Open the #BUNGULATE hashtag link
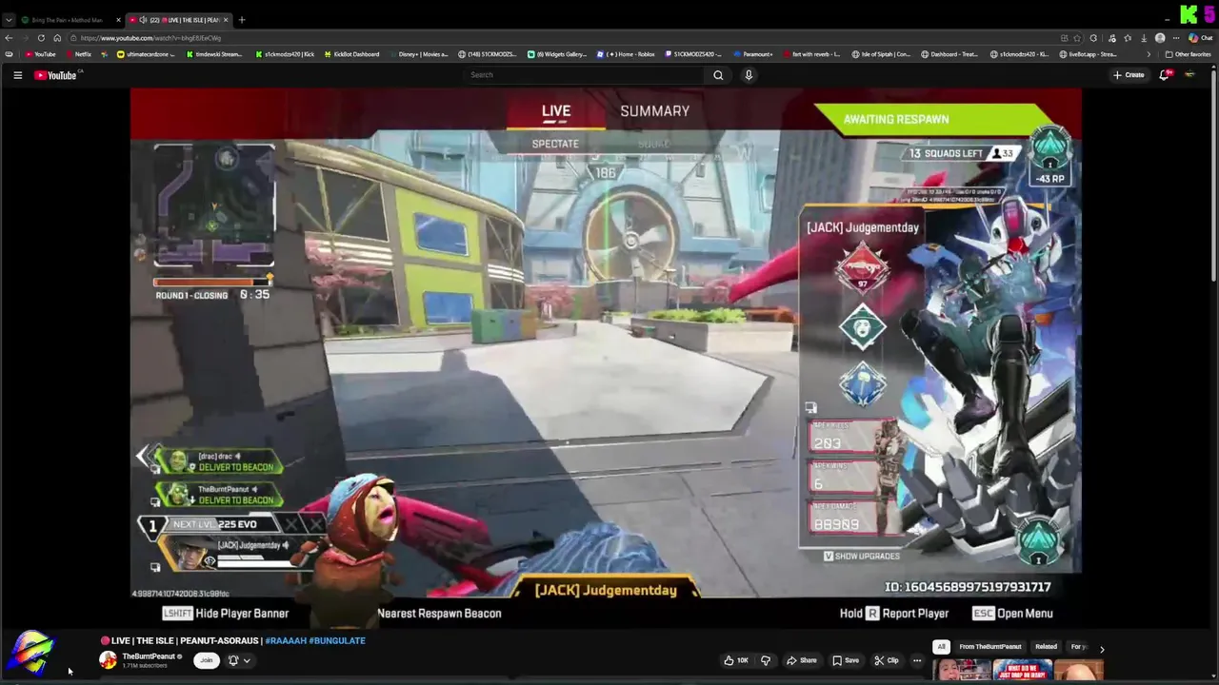1219x685 pixels. coord(337,640)
